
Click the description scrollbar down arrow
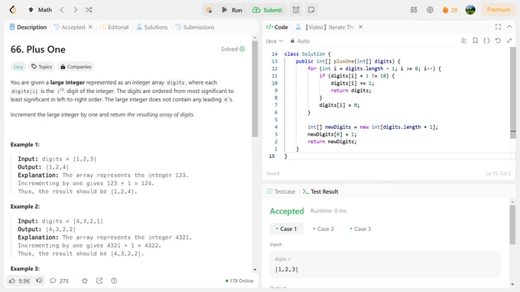(x=255, y=270)
